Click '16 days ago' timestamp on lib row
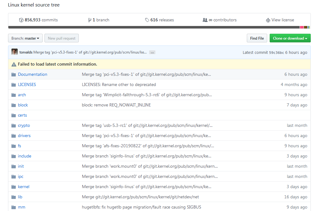Viewport: 316px width, 211px height. [296, 197]
